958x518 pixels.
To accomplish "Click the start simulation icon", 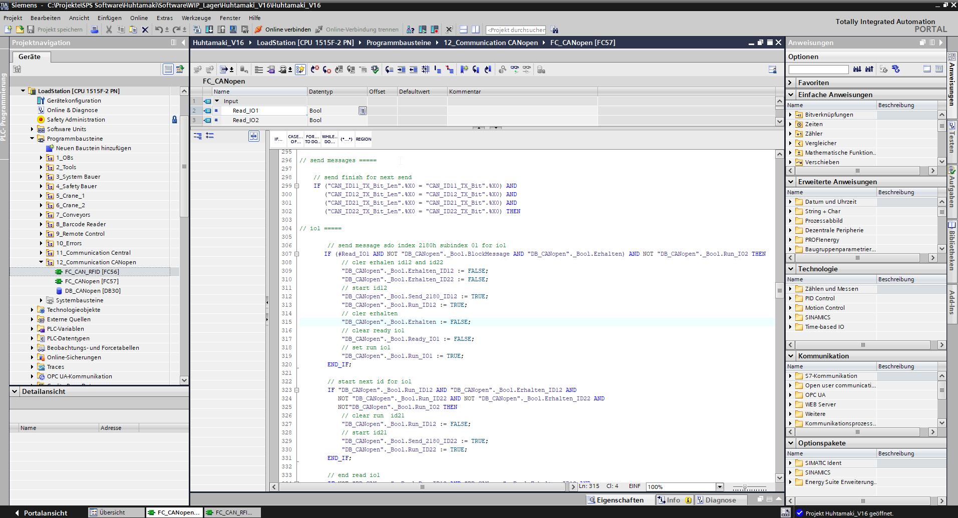I will (x=233, y=30).
